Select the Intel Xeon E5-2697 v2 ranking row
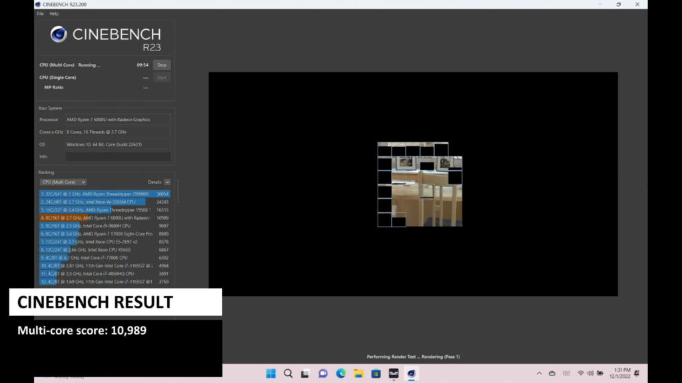Image resolution: width=682 pixels, height=383 pixels. pos(105,241)
